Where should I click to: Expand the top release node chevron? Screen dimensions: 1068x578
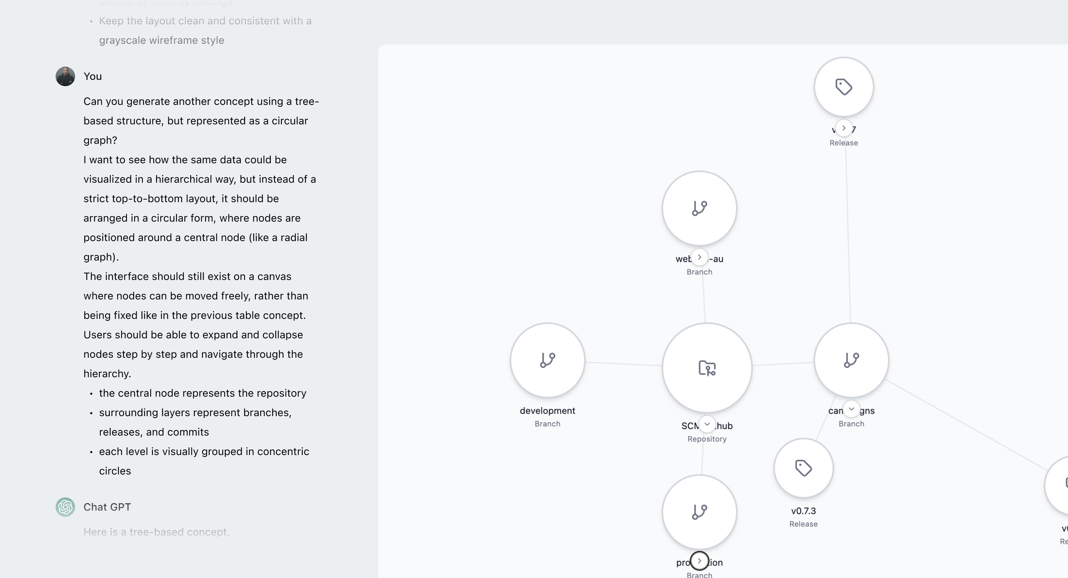[x=844, y=128]
